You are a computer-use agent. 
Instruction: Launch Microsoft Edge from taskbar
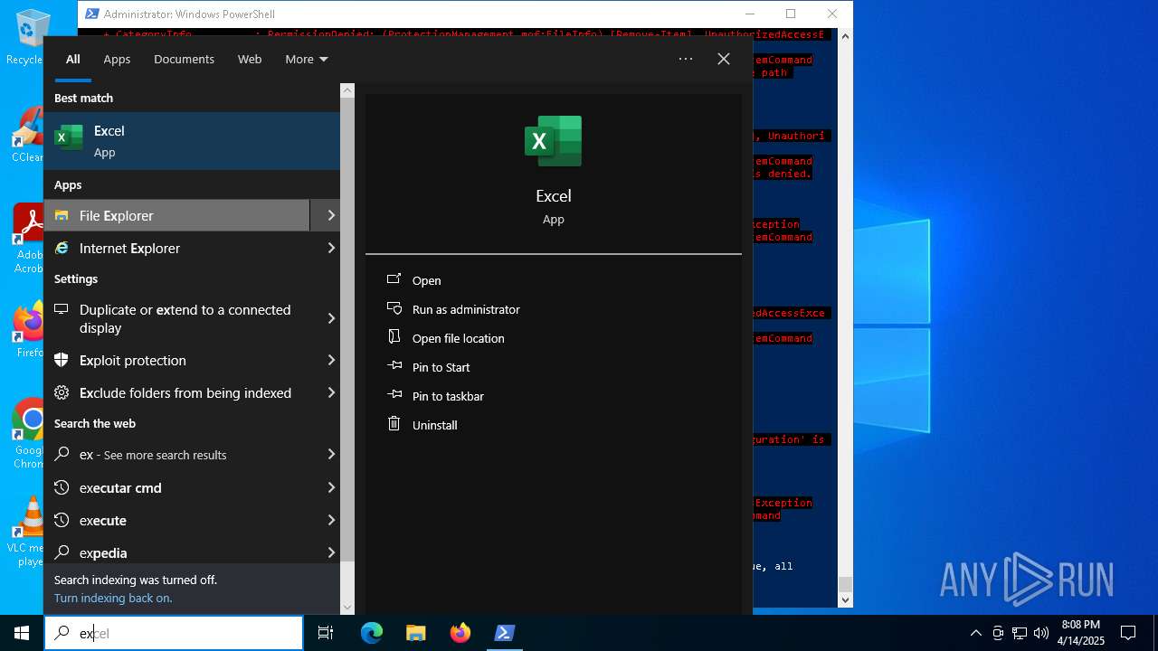point(372,633)
